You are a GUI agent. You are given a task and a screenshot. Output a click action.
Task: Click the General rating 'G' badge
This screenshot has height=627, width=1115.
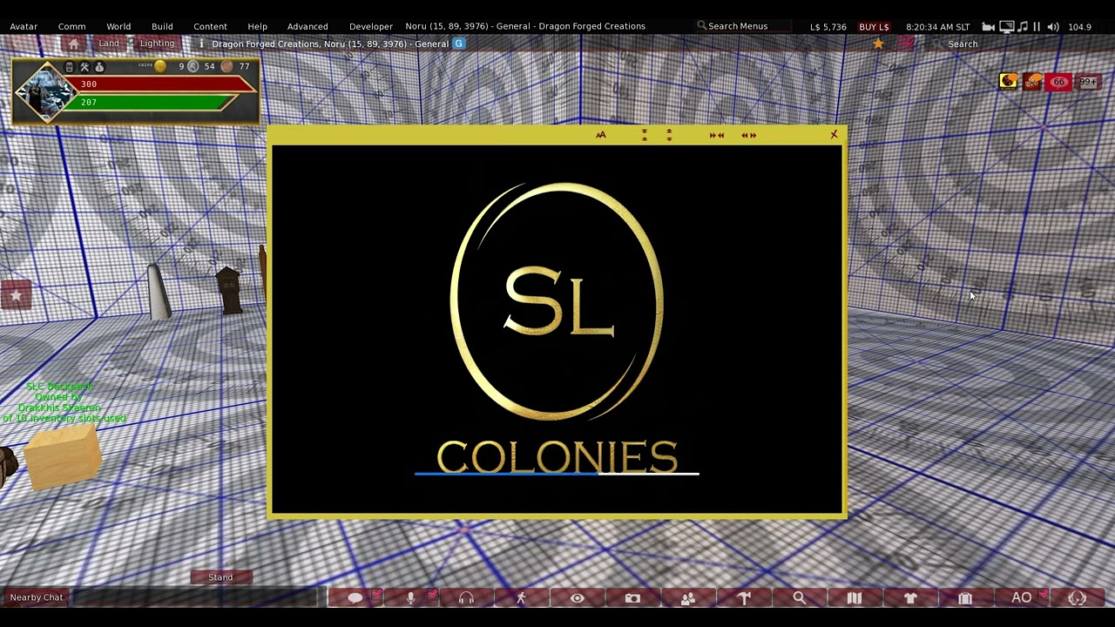[x=459, y=44]
